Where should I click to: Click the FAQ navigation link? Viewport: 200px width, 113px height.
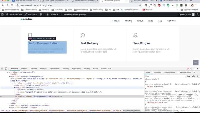click(160, 21)
